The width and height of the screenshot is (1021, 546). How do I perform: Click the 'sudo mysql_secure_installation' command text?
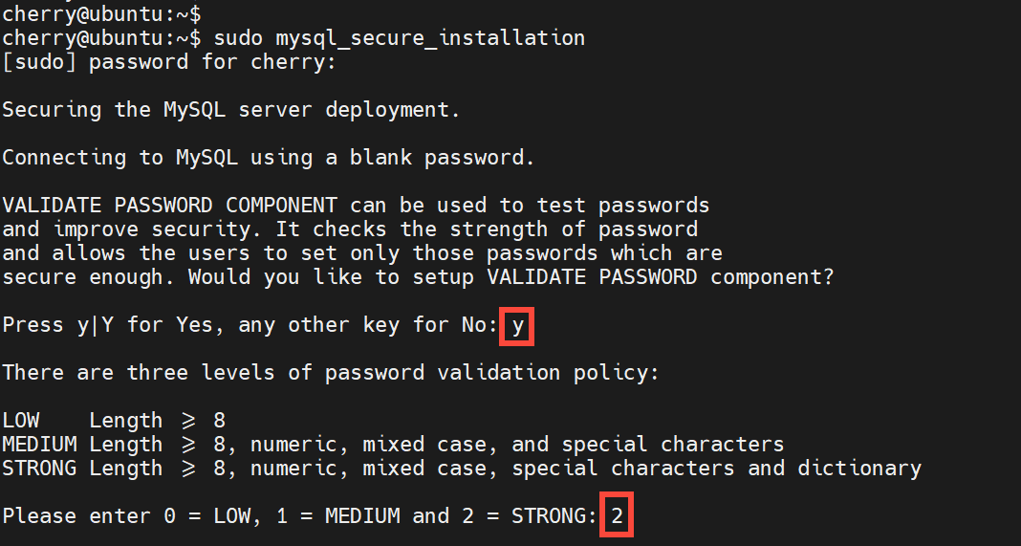coord(399,38)
